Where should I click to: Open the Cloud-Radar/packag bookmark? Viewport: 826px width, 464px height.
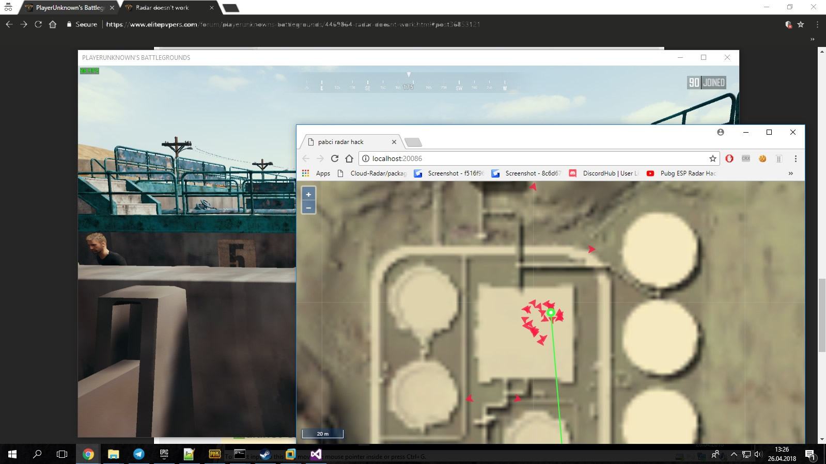pos(372,173)
